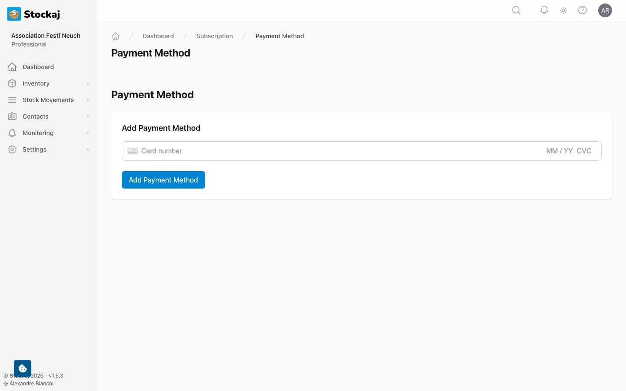Select Stock Movements menu item
626x391 pixels.
pos(49,100)
